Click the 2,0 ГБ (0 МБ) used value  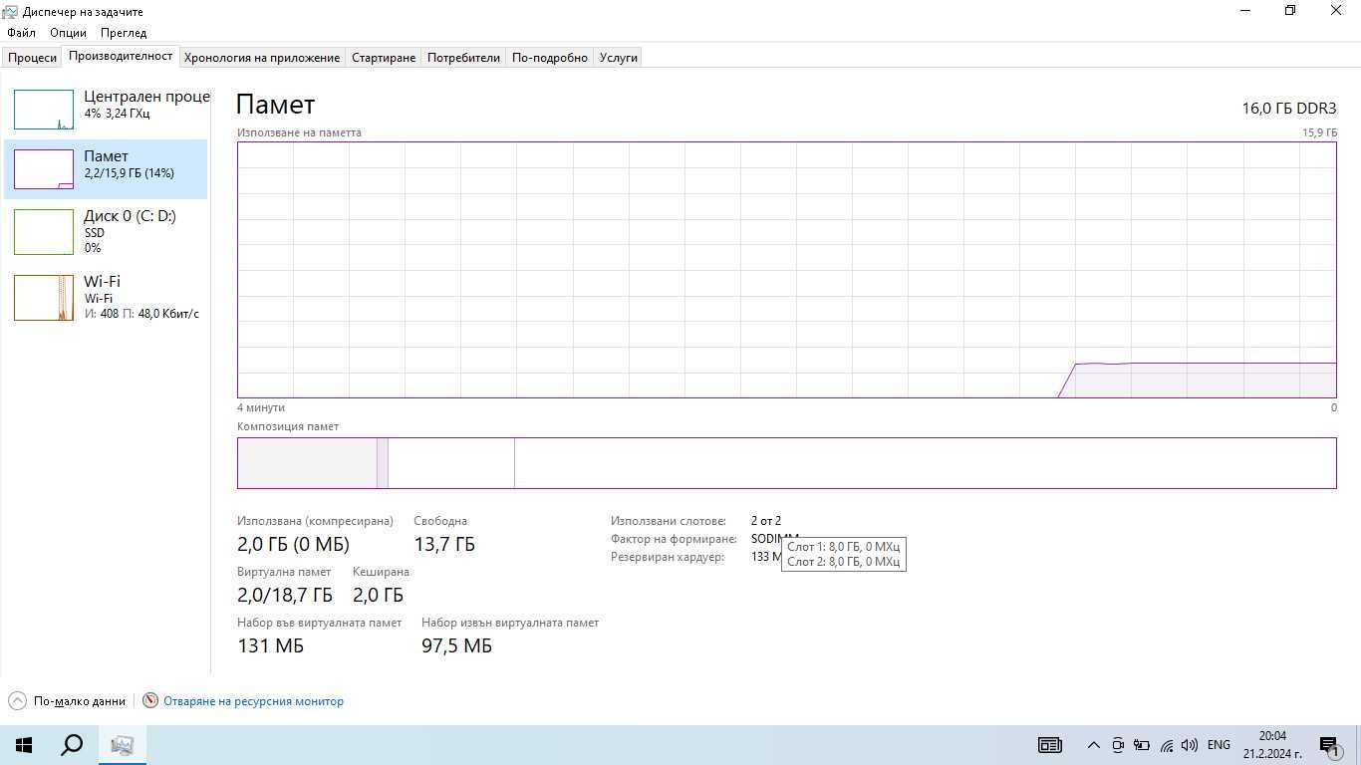click(x=293, y=544)
